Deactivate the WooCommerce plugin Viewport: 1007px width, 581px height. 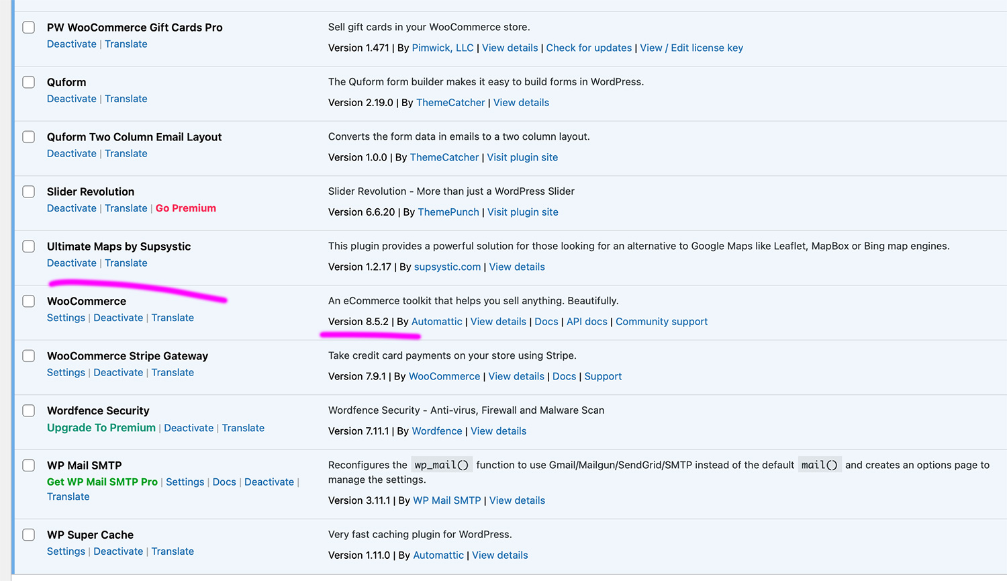pyautogui.click(x=118, y=318)
